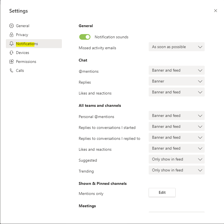Screen dimensions: 224x224
Task: Switch to the Devices settings tab
Action: point(22,53)
